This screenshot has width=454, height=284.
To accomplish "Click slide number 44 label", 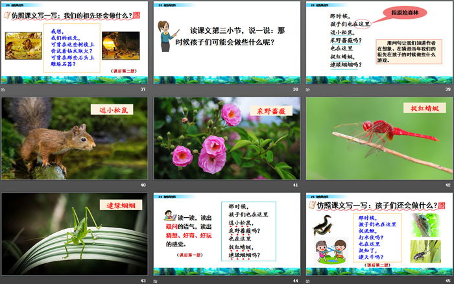I will point(295,281).
